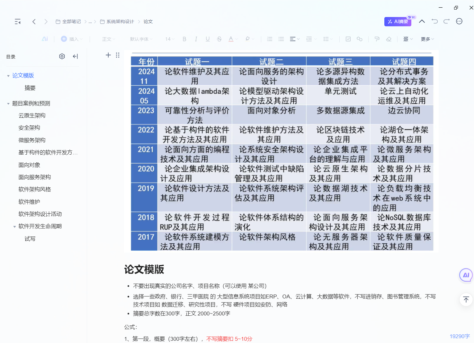The width and height of the screenshot is (474, 343).
Task: Open the 默认字体 font dropdown
Action: click(141, 39)
